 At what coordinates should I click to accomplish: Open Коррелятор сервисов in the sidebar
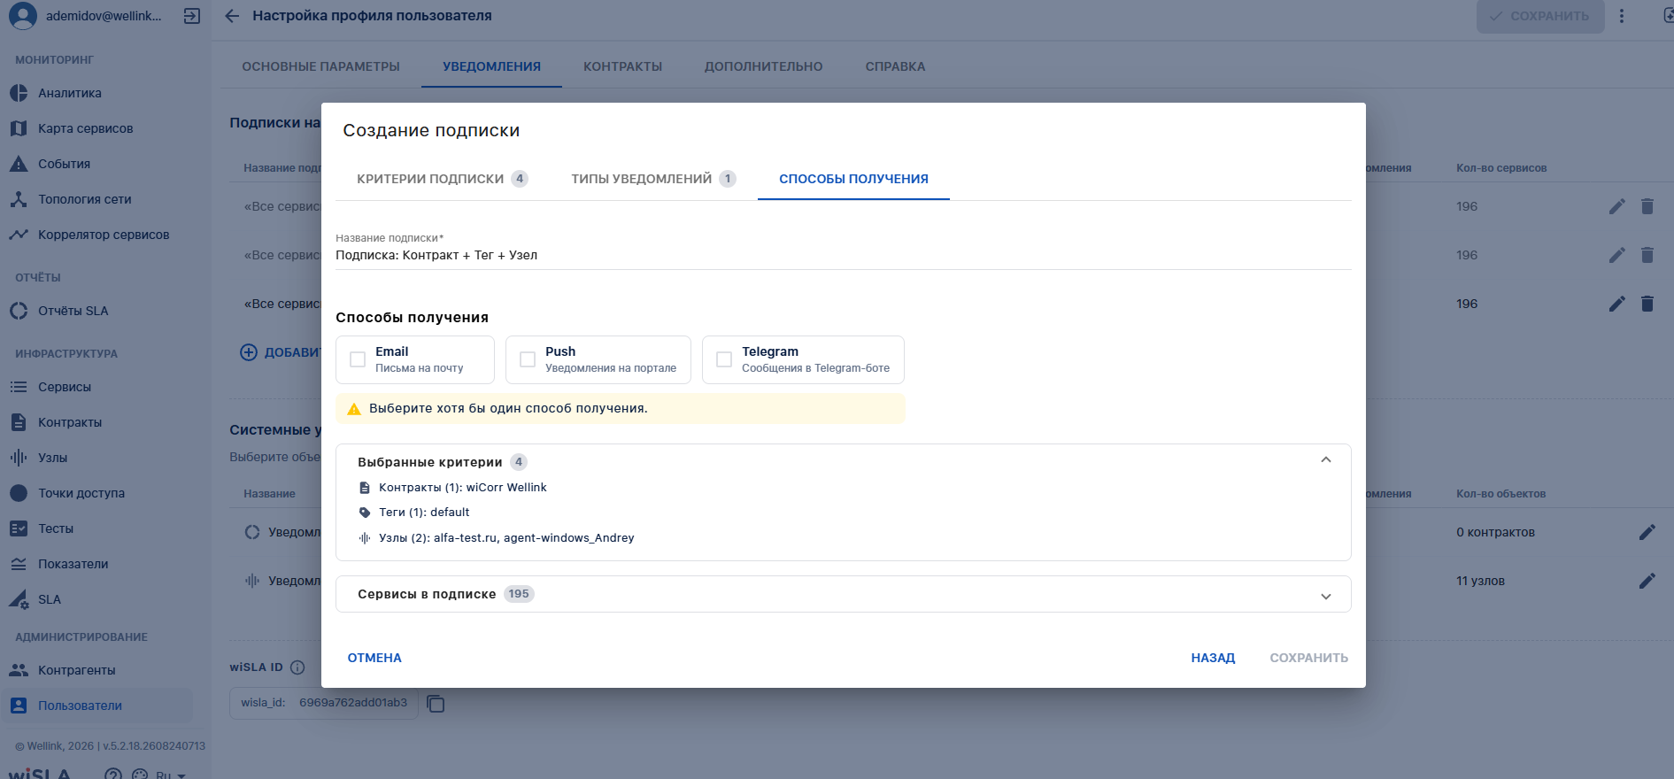click(104, 235)
